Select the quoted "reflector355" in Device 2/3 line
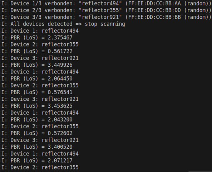 coord(100,10)
